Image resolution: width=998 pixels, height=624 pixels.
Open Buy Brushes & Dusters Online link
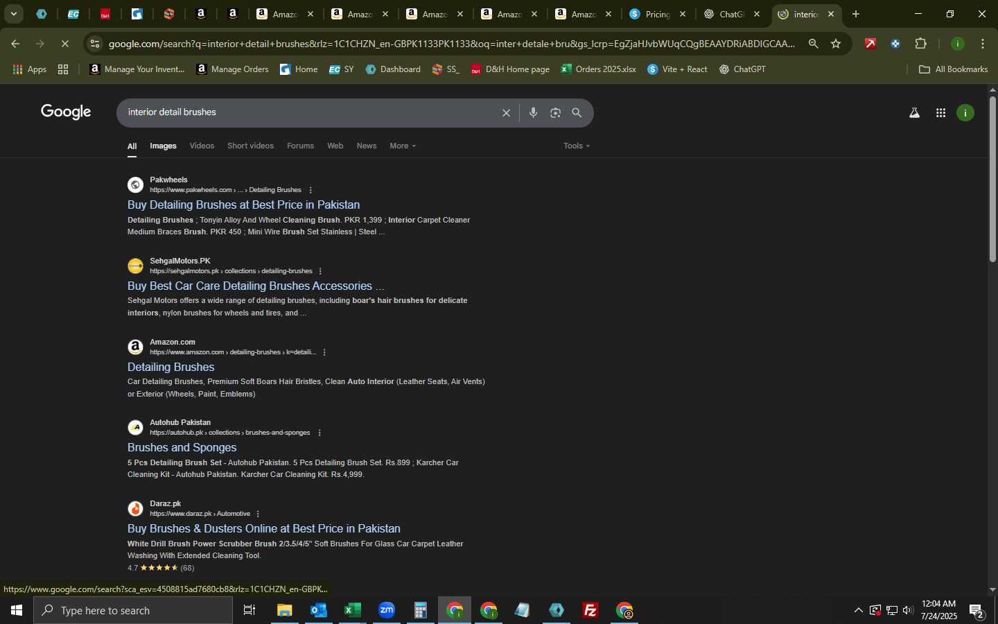(x=263, y=529)
